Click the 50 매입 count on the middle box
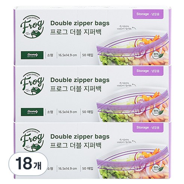The width and height of the screenshot is (184, 184). 88,112
